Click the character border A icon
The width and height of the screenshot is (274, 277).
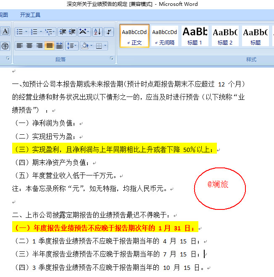tap(5, 31)
